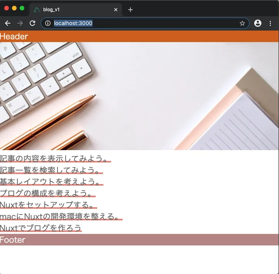Click the browser back arrow

[x=8, y=23]
